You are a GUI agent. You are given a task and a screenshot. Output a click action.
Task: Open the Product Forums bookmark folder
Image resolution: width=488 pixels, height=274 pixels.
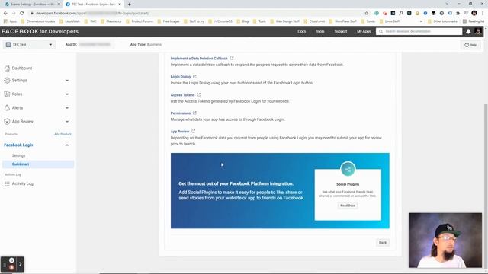click(x=140, y=21)
